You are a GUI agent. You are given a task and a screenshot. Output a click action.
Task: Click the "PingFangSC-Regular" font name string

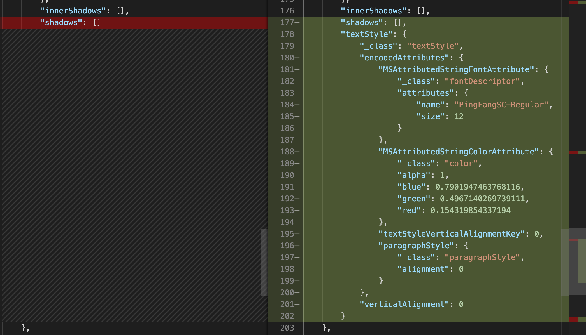501,105
